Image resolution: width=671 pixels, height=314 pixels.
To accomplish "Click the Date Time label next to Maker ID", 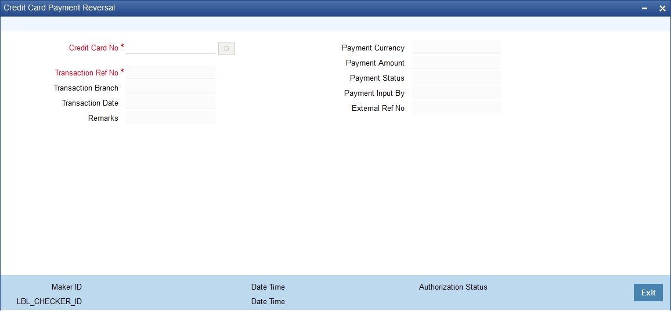I will click(x=268, y=287).
